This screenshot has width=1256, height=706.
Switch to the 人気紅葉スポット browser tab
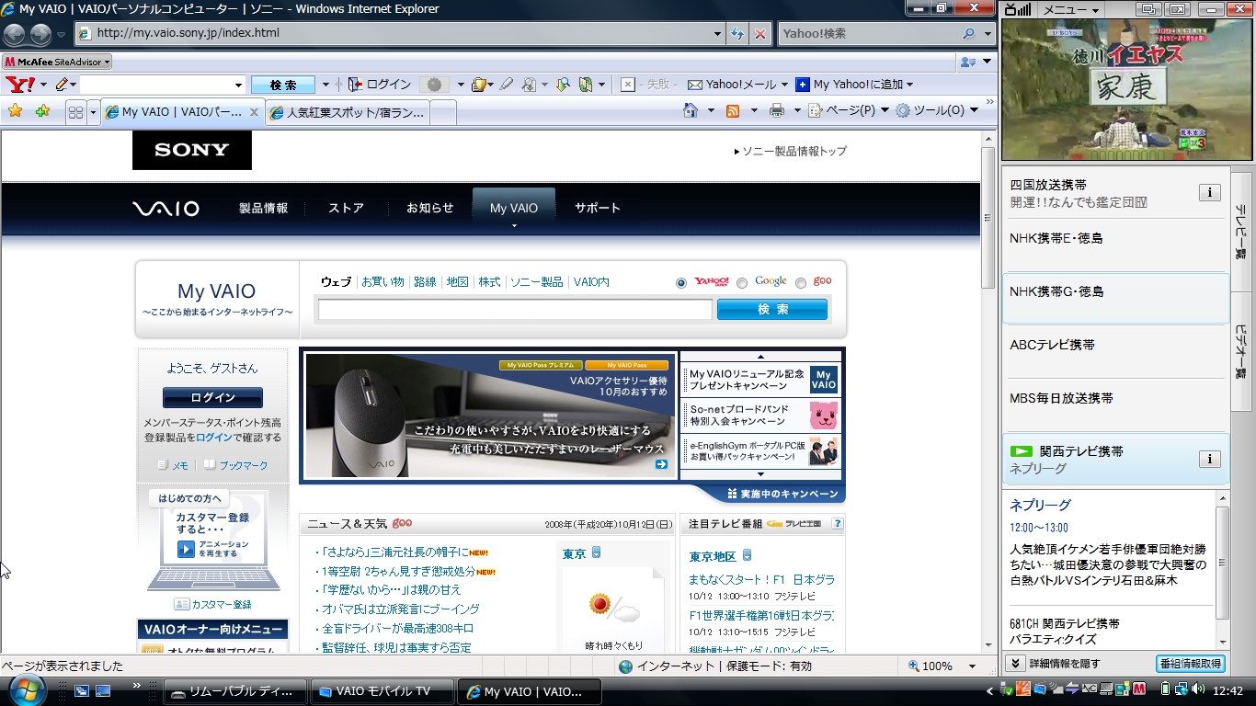tap(348, 113)
